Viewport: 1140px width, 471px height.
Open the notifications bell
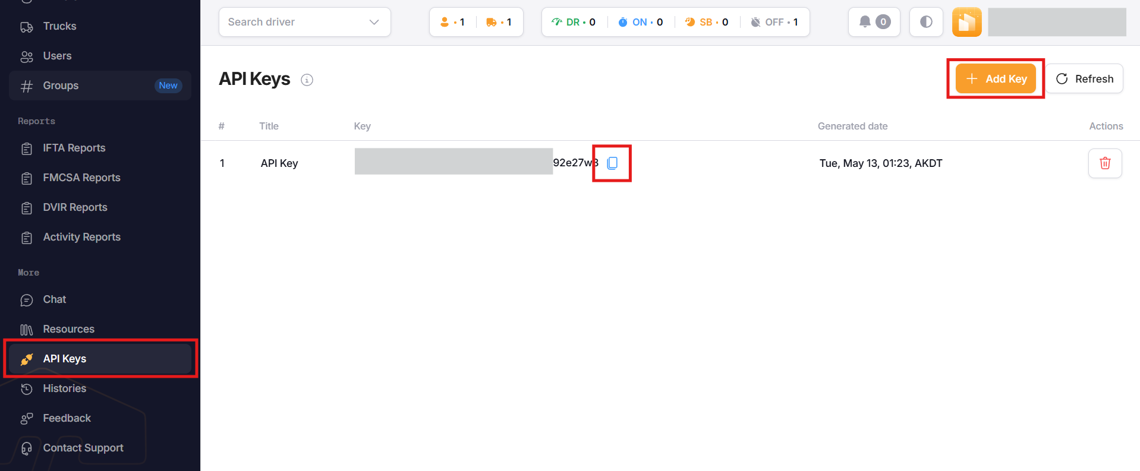(x=874, y=22)
